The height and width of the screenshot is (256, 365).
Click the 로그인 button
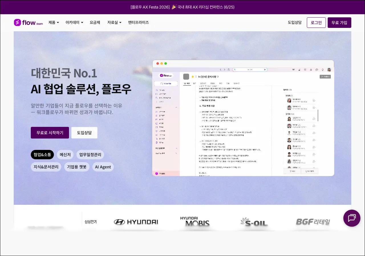316,23
